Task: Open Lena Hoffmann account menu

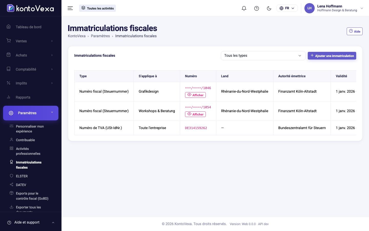Action: click(334, 8)
